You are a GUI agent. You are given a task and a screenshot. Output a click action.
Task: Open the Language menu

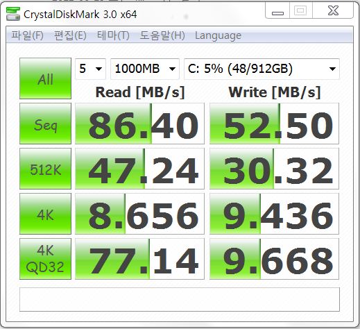(x=218, y=35)
